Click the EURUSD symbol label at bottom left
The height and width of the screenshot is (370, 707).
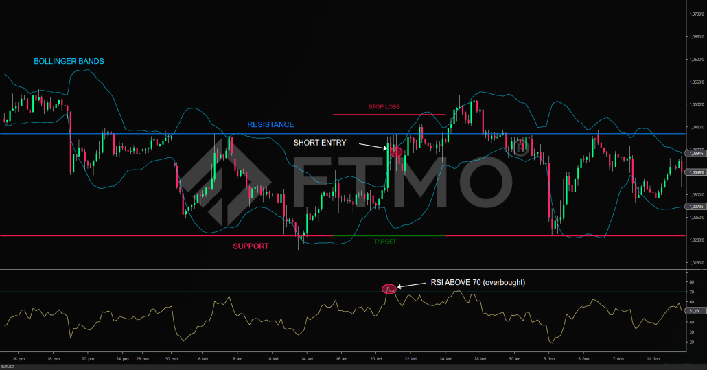(x=9, y=367)
